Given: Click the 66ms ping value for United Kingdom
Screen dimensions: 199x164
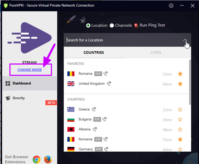Looking at the screenshot, I should click(167, 84).
